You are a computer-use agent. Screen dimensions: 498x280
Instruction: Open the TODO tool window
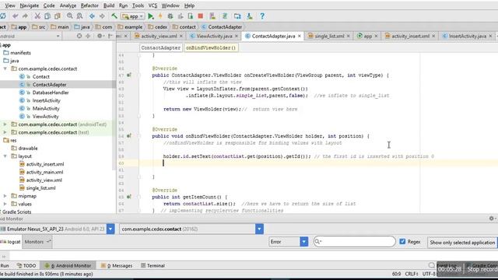click(26, 266)
